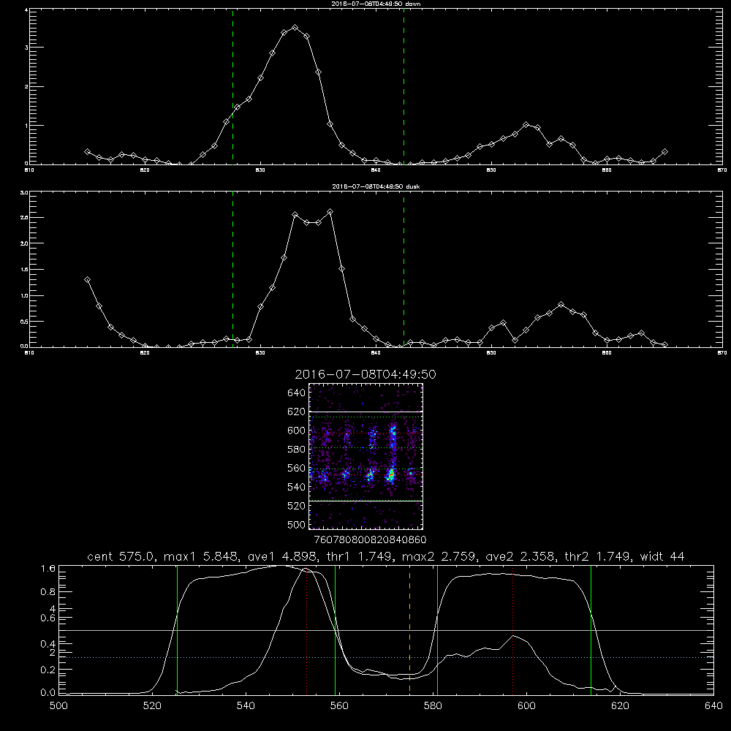Select the green vertical line near 559 in bottom plot
This screenshot has width=731, height=731.
click(x=336, y=629)
